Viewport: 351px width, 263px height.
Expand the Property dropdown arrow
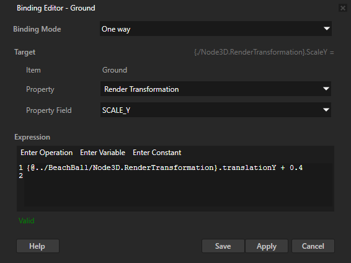point(326,89)
